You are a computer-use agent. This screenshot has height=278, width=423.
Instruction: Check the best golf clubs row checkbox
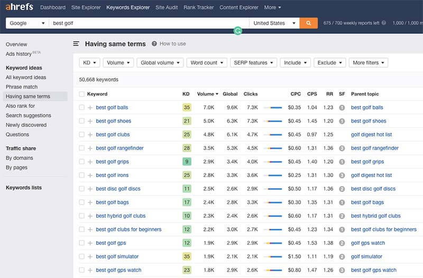81,134
